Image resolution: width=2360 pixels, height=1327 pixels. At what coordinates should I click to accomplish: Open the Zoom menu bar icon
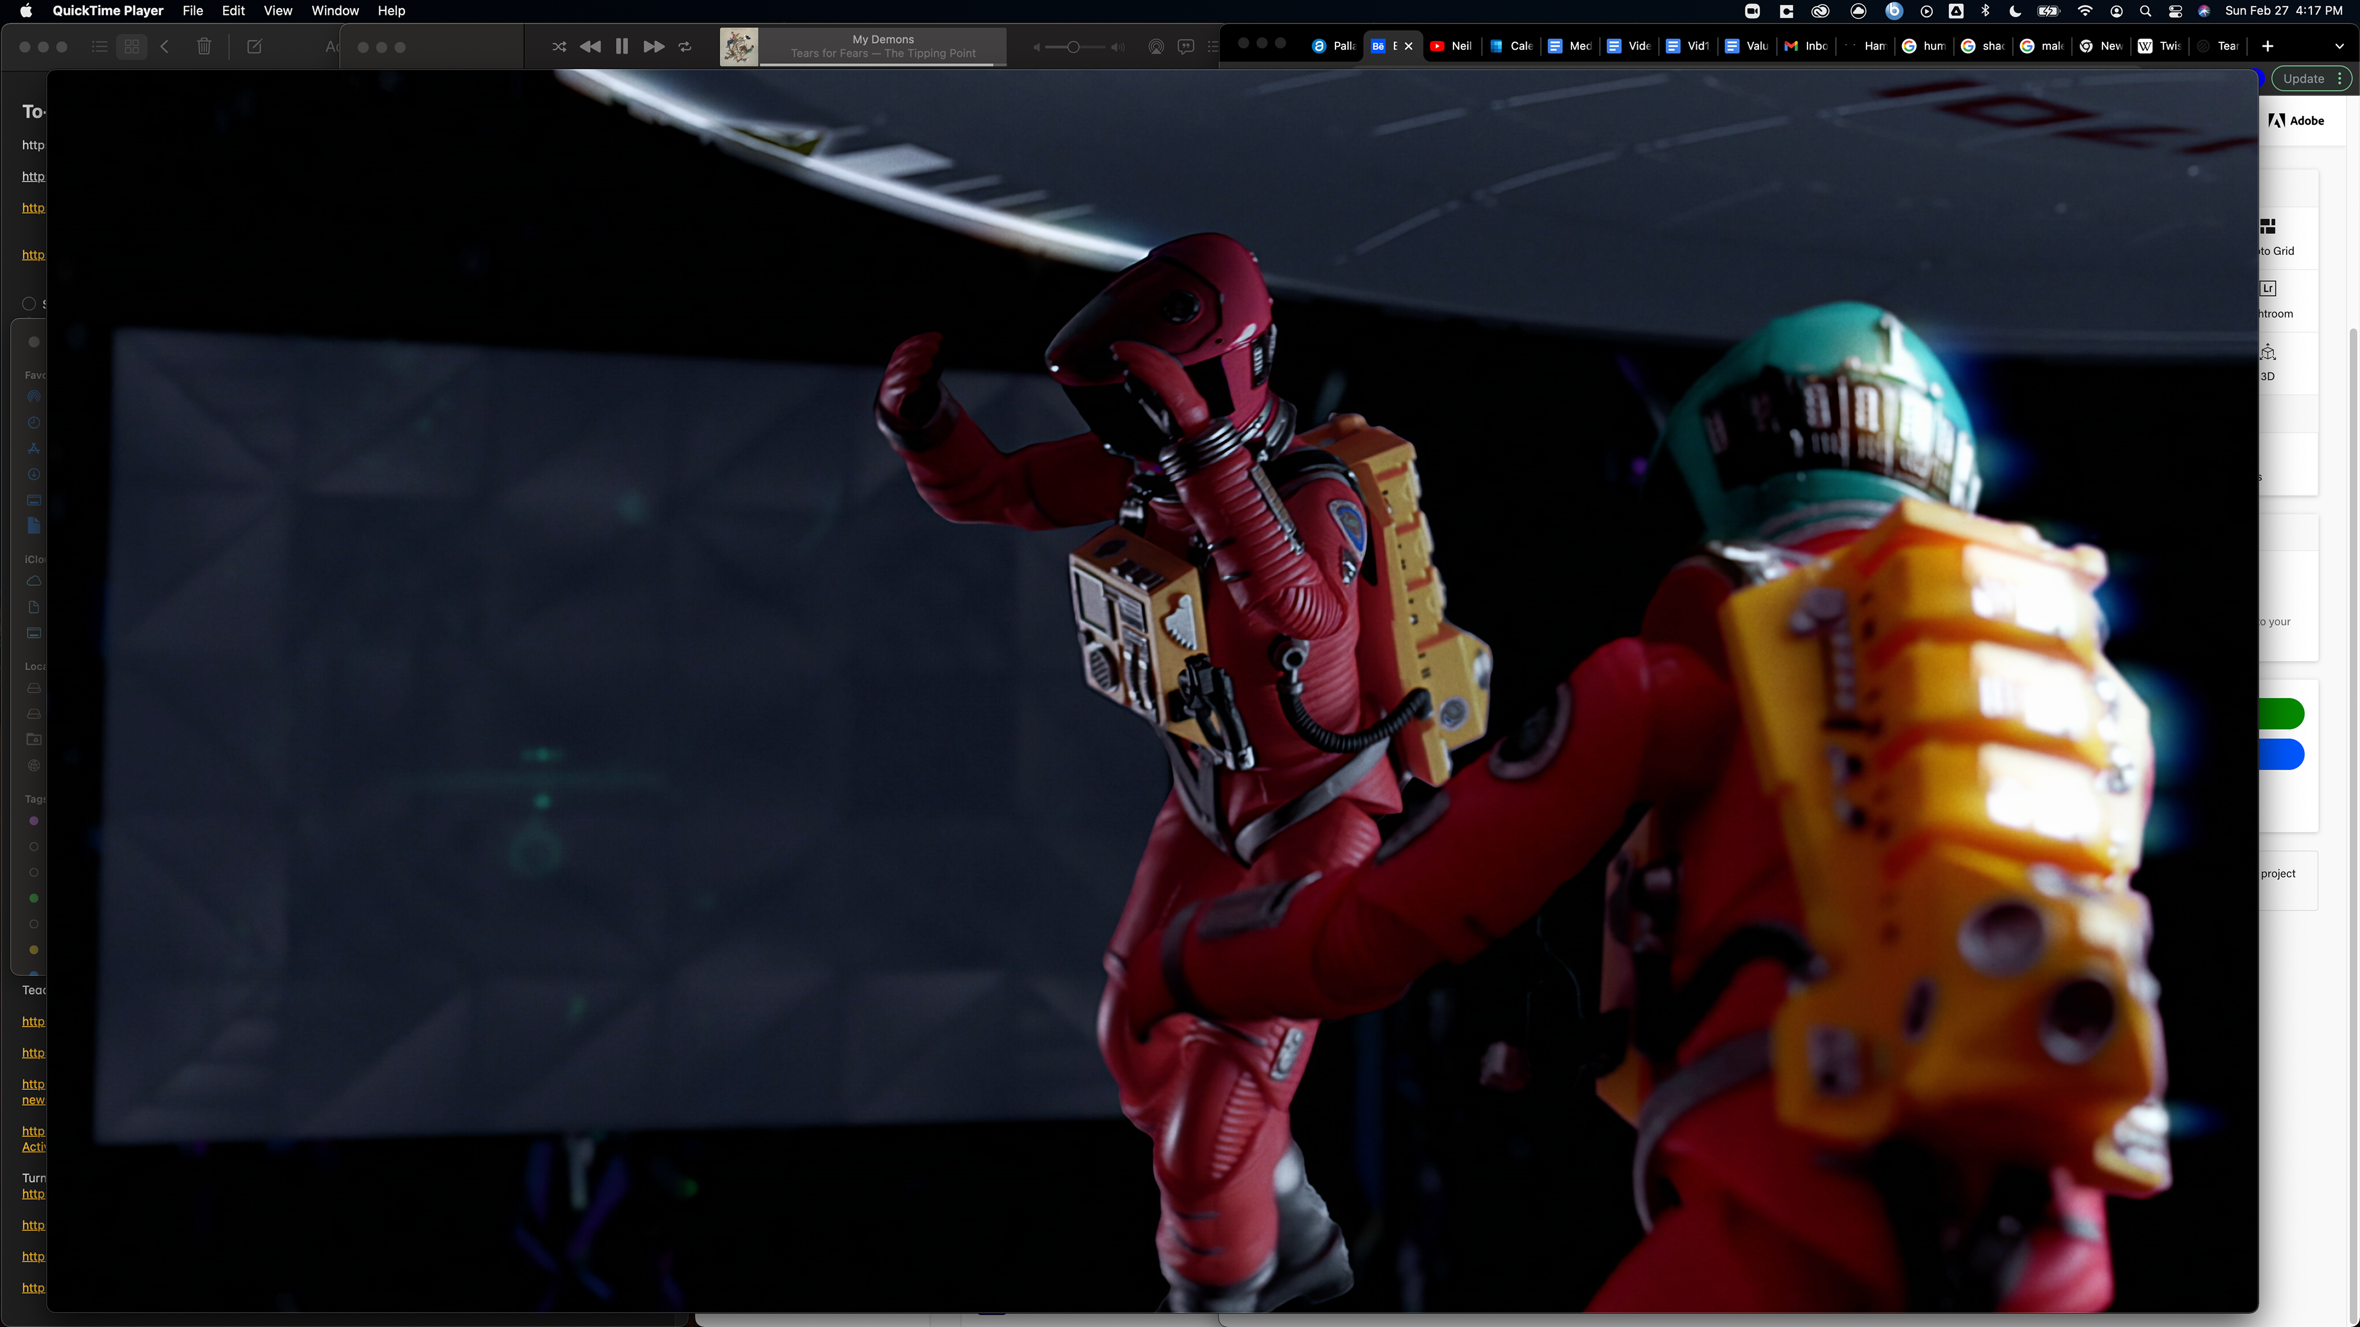(1752, 11)
